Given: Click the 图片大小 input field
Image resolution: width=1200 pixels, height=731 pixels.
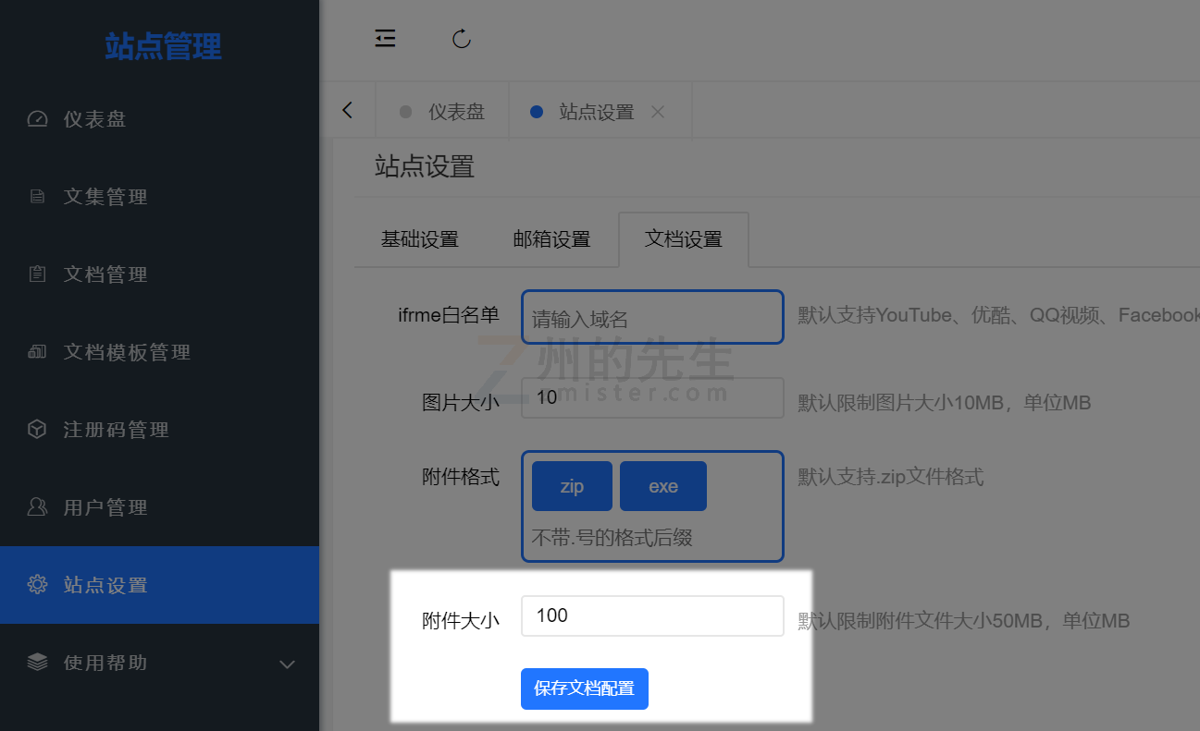Looking at the screenshot, I should (x=652, y=397).
